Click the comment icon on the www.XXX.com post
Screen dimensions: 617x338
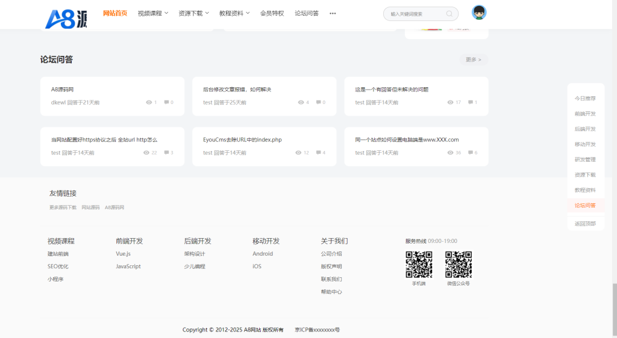[470, 153]
